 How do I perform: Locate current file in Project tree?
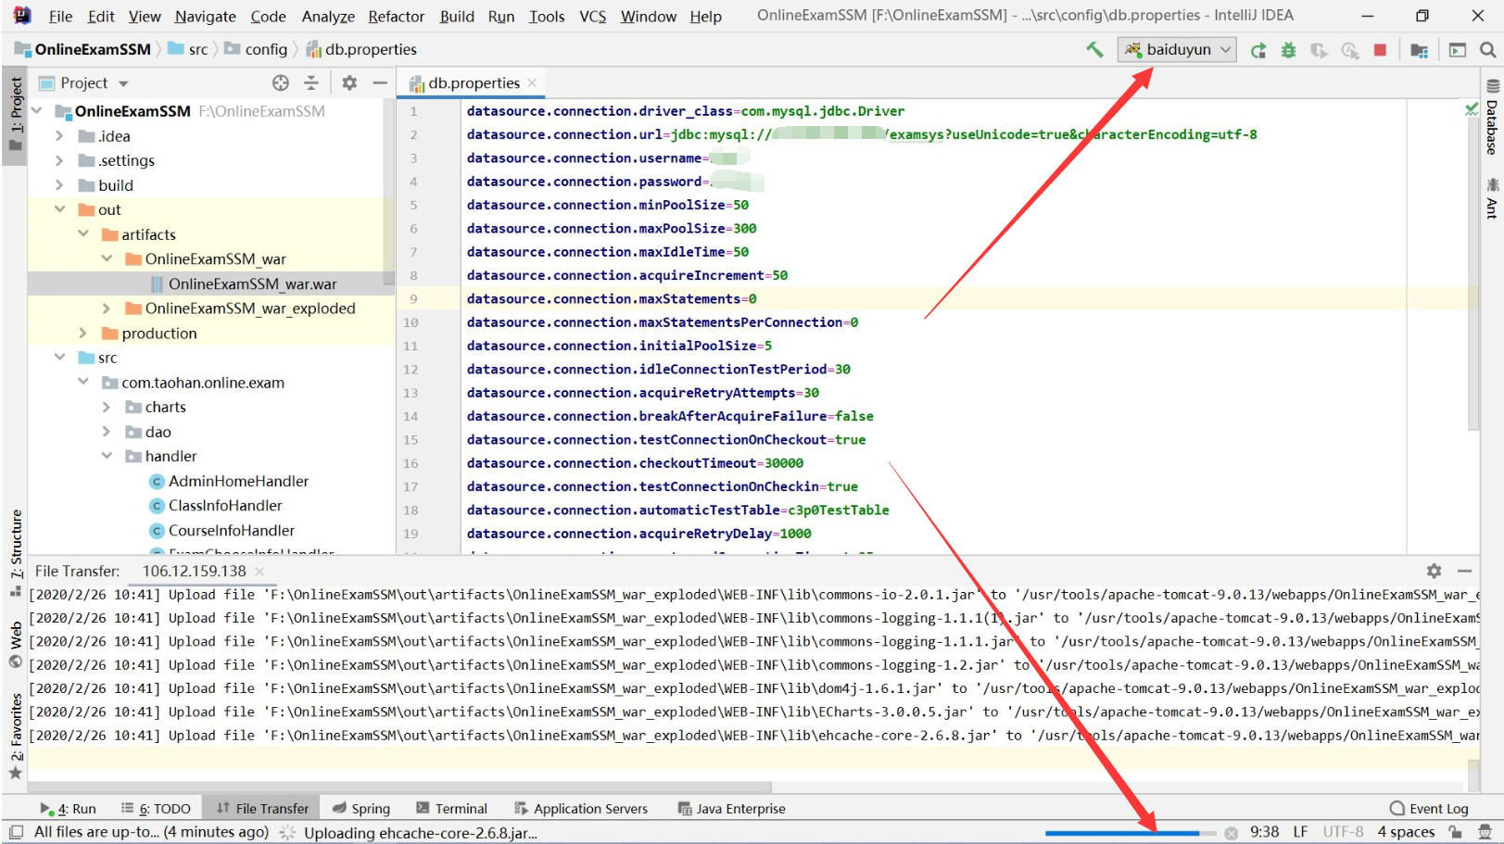tap(281, 82)
